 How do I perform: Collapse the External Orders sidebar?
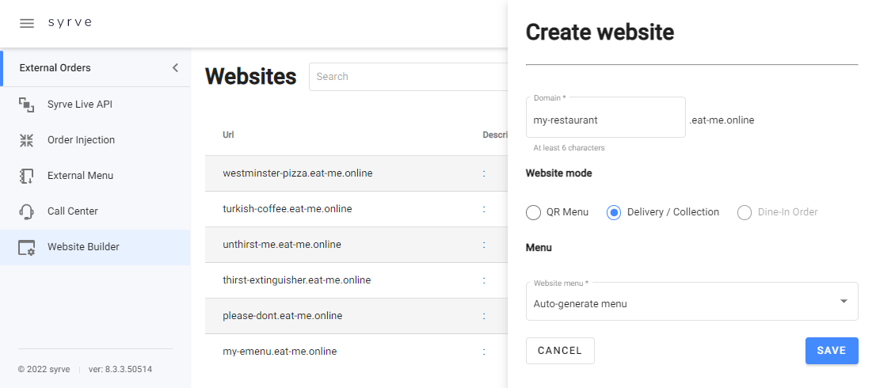175,68
